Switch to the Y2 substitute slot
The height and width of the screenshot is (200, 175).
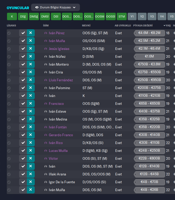(x=142, y=16)
